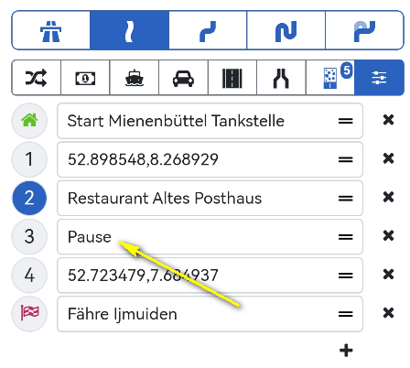Select the motorway routing mode icon

(50, 30)
